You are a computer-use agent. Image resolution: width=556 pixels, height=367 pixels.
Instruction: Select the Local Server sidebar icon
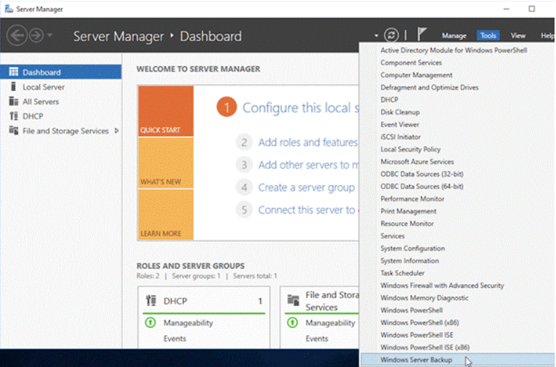[x=13, y=87]
